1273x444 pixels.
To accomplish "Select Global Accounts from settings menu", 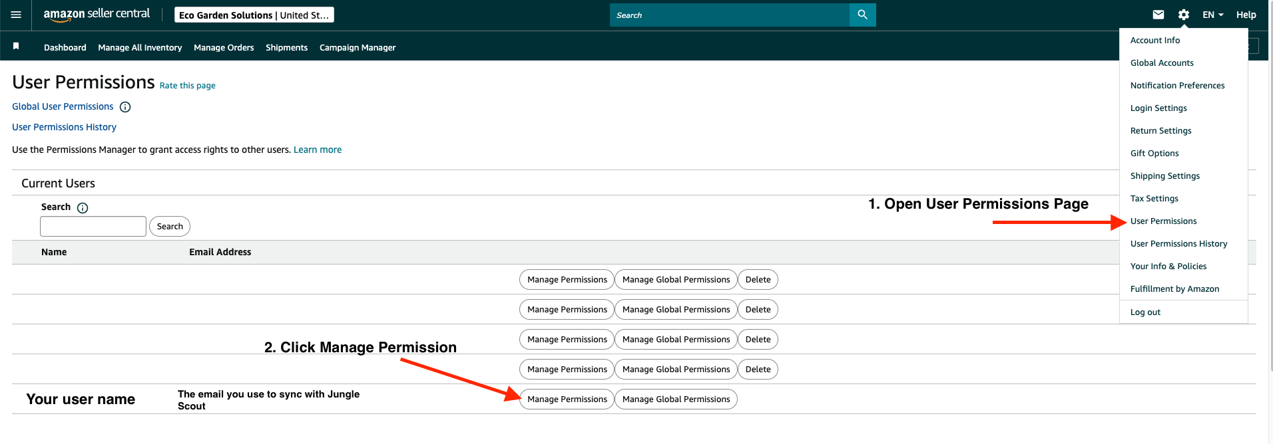I will coord(1162,63).
